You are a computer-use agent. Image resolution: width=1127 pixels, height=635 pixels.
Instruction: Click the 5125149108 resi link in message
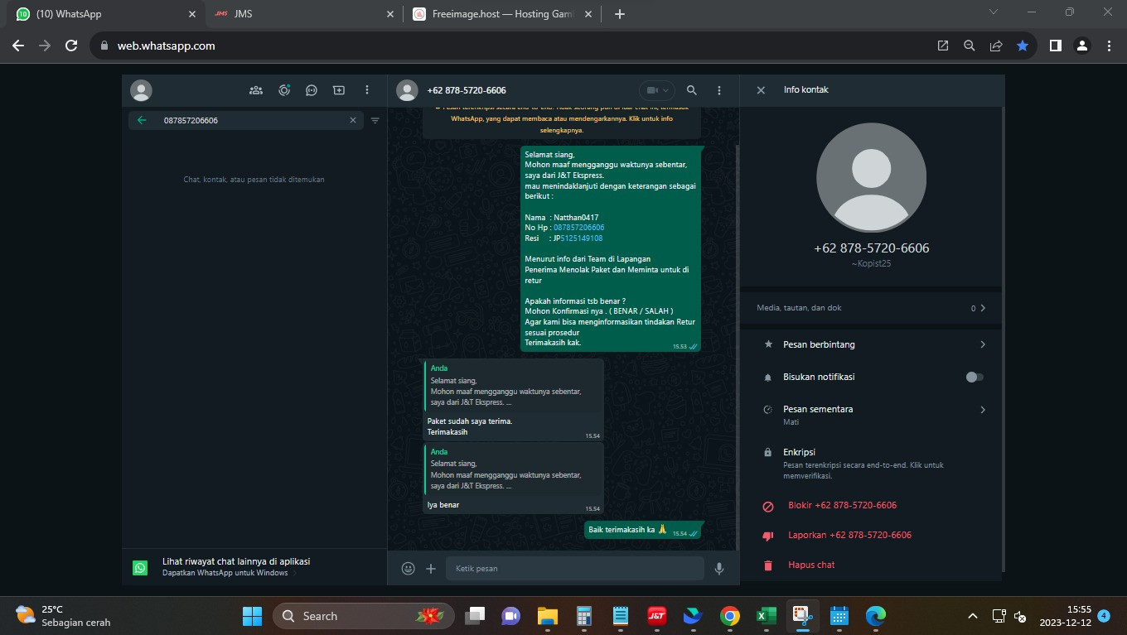pos(582,238)
